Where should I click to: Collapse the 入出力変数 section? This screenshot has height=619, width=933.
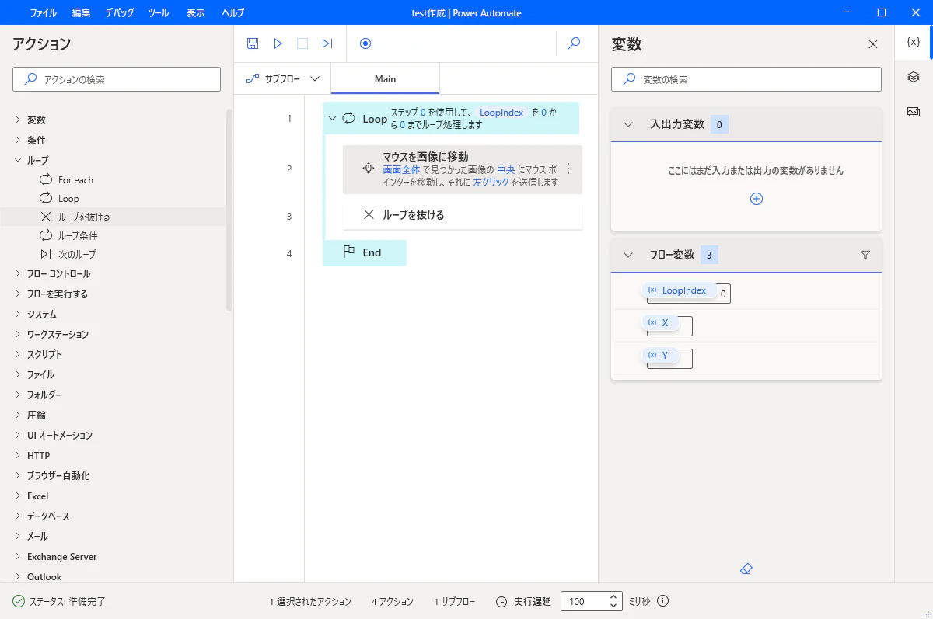point(628,124)
